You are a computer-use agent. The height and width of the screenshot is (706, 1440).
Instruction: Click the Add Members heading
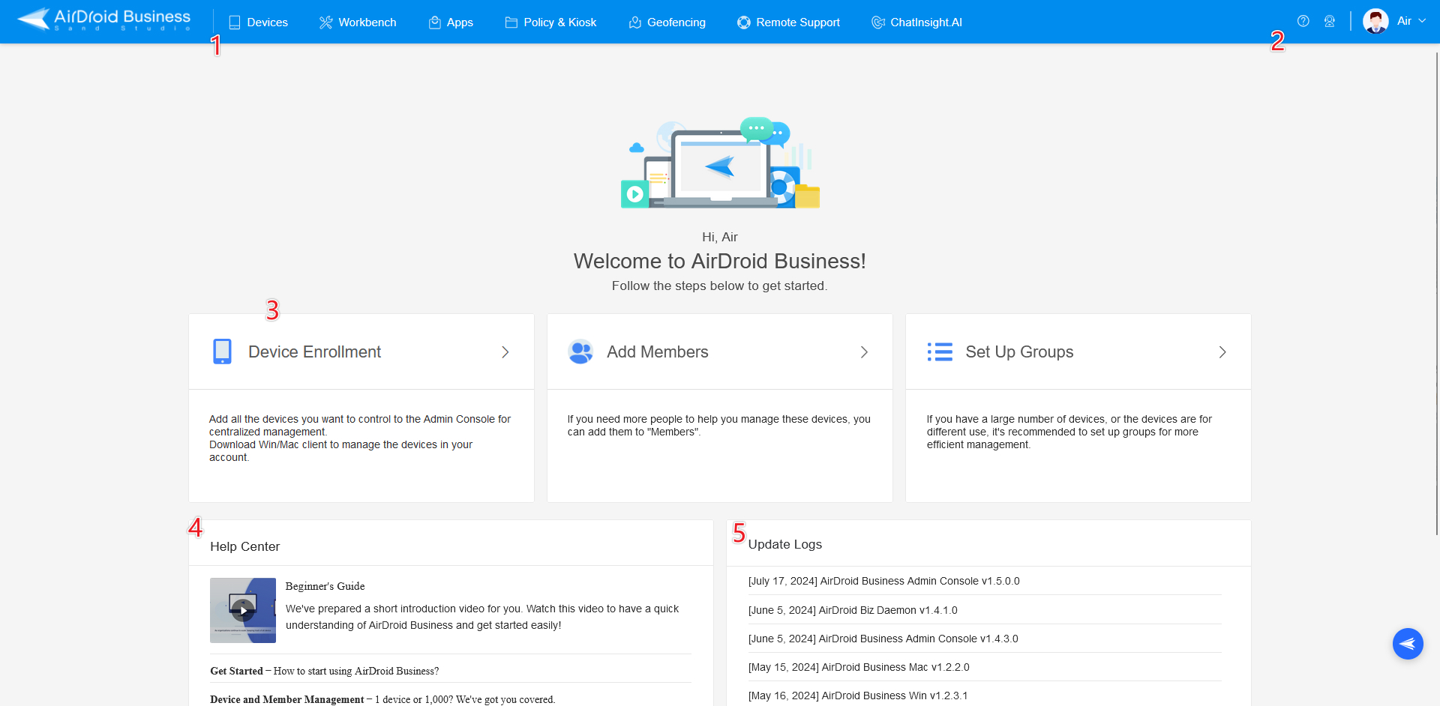[657, 352]
